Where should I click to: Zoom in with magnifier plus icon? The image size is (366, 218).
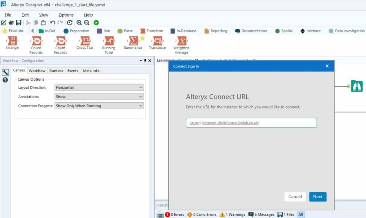(x=79, y=23)
